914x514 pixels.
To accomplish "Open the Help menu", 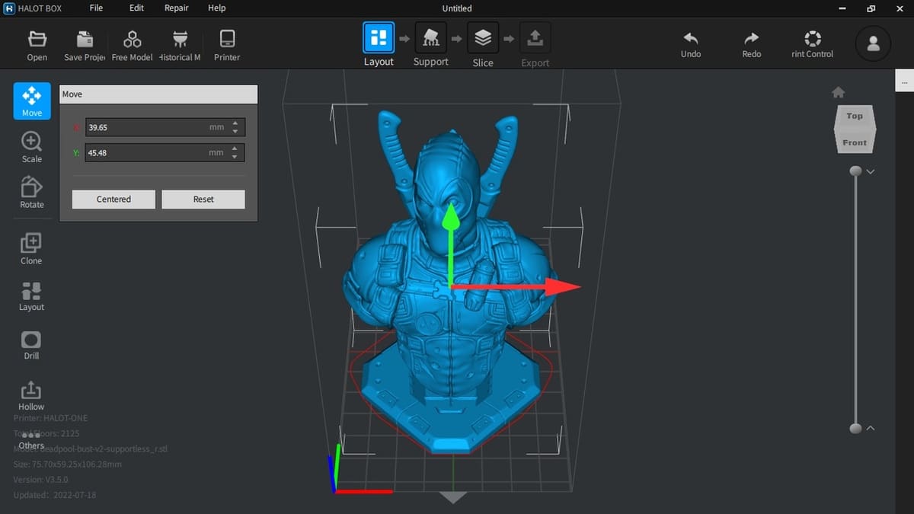I will [217, 8].
